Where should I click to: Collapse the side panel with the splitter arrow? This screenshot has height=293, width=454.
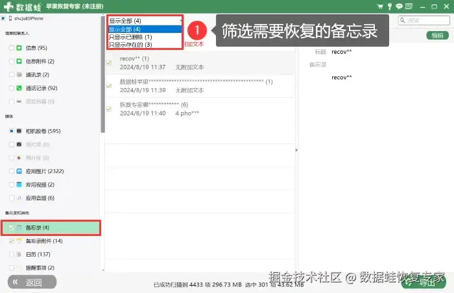click(x=296, y=150)
